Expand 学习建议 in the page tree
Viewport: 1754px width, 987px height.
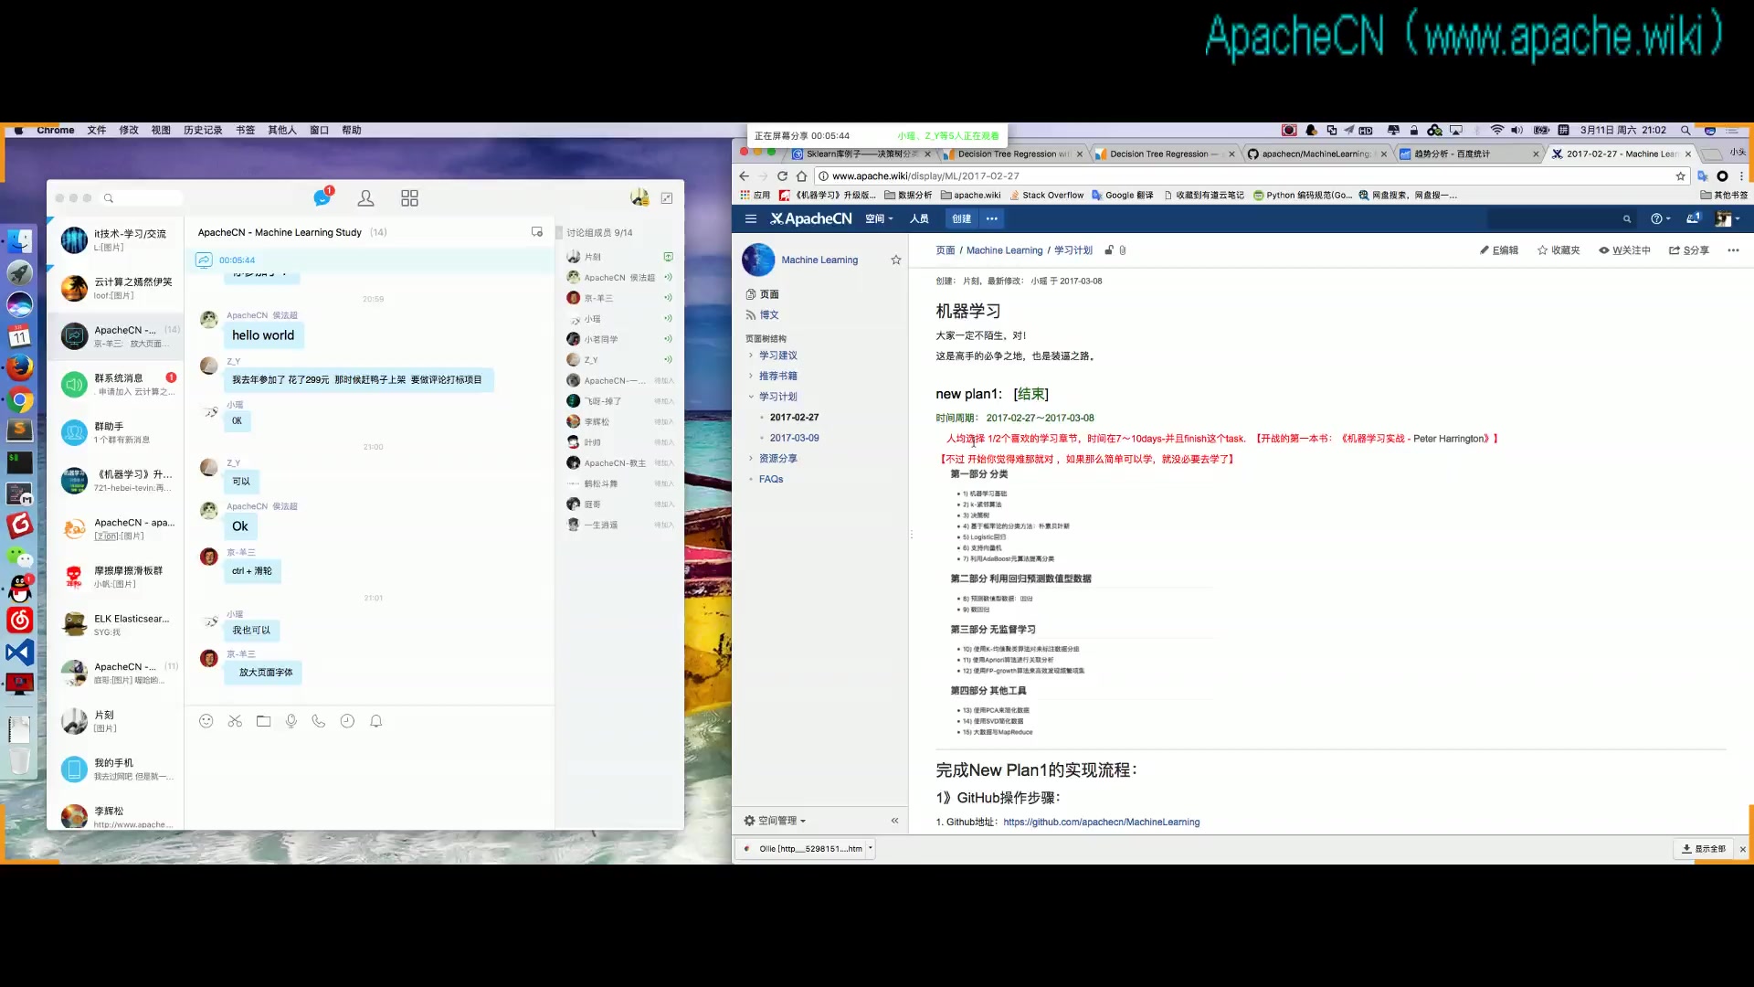(751, 356)
